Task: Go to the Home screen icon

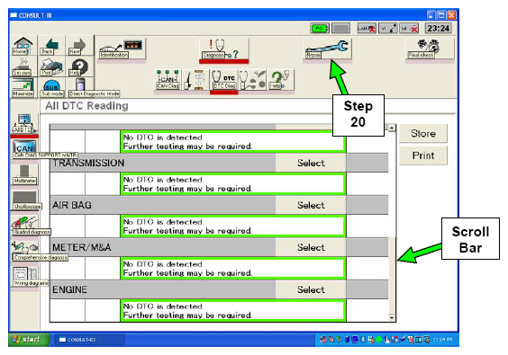Action: tap(23, 46)
